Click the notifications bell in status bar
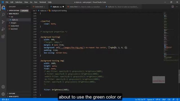 [177, 100]
